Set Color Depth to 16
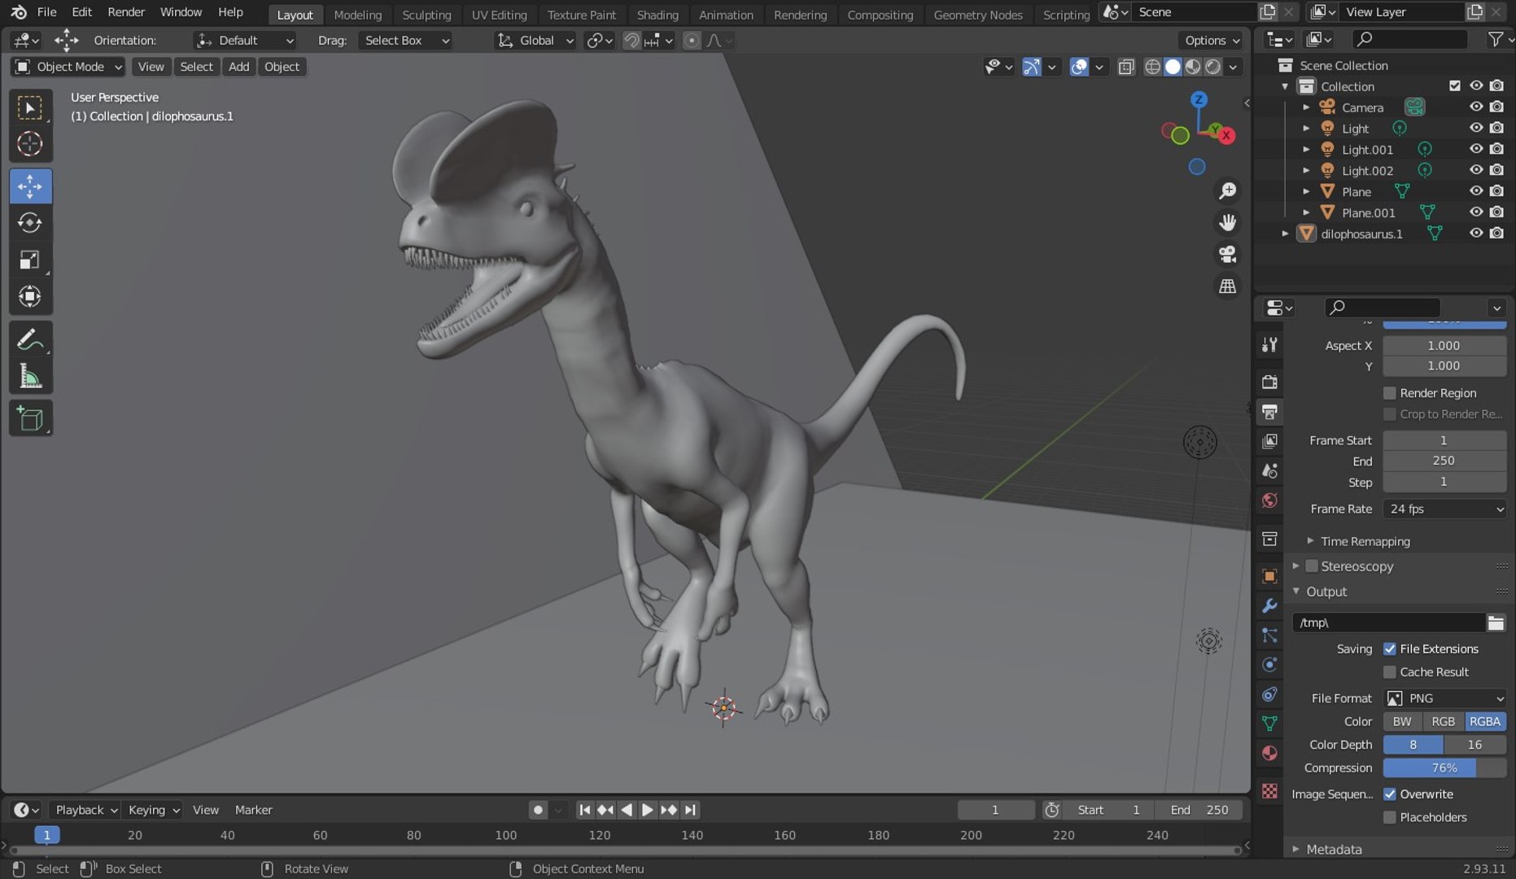The image size is (1516, 879). [x=1474, y=745]
